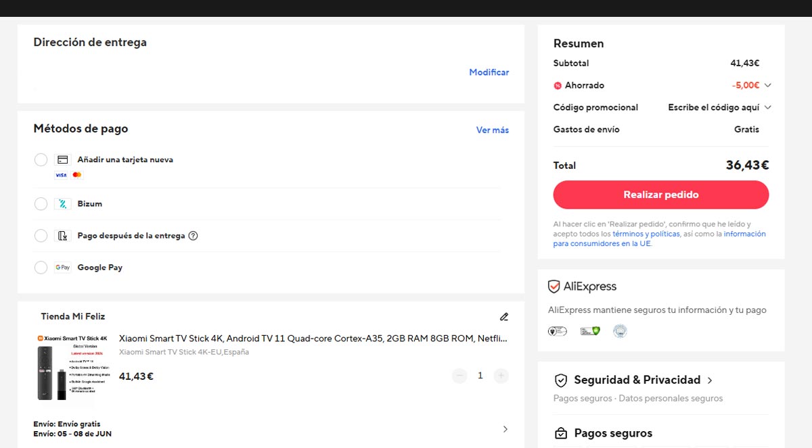The width and height of the screenshot is (812, 448).
Task: Increase product quantity with plus button
Action: coord(501,376)
